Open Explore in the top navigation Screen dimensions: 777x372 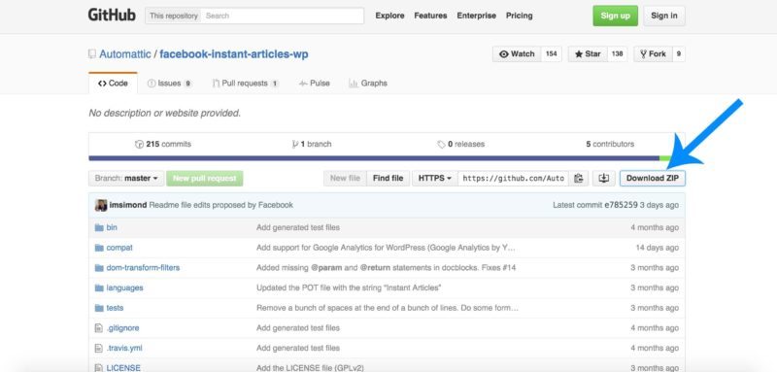point(390,16)
